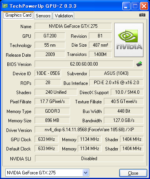Click the Bus Interface PCI-E field
This screenshot has width=150, height=179.
tap(116, 83)
